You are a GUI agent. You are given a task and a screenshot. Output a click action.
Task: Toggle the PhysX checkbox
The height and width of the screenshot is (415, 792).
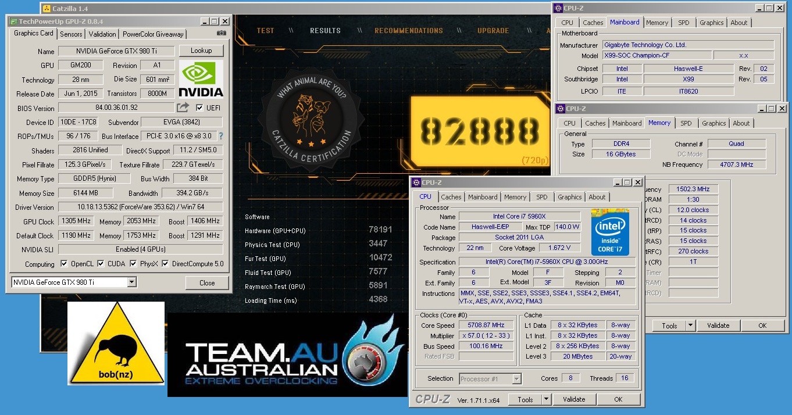tap(134, 264)
